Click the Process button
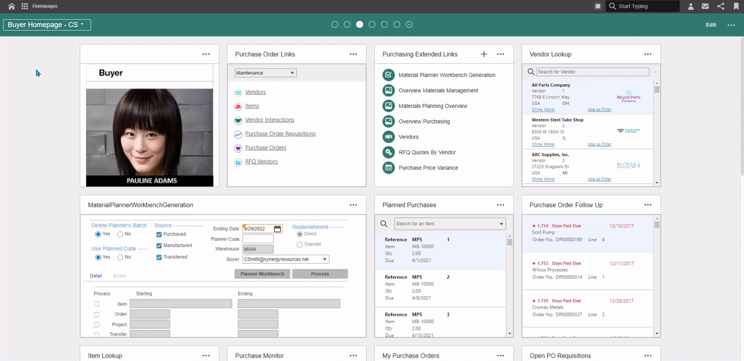Viewport: 744px width, 361px height. (320, 274)
